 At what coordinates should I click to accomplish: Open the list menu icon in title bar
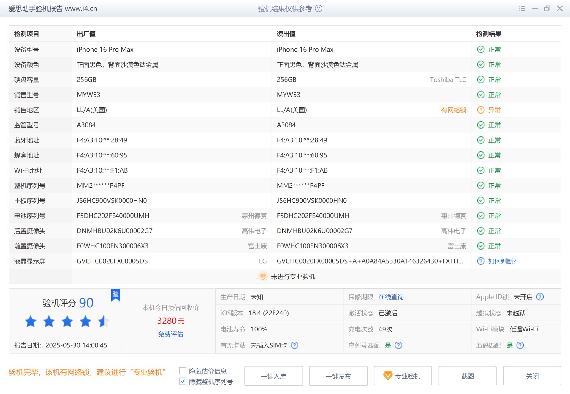click(522, 9)
